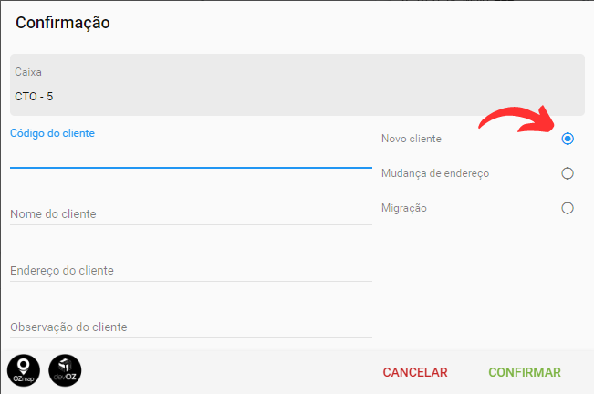Click the Mudança de endereço text label
Screen dimensions: 594x394
pyautogui.click(x=435, y=173)
